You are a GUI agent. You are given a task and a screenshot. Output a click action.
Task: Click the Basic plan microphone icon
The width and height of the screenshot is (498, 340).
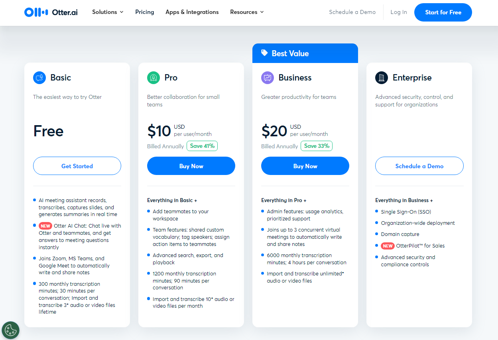pos(39,78)
